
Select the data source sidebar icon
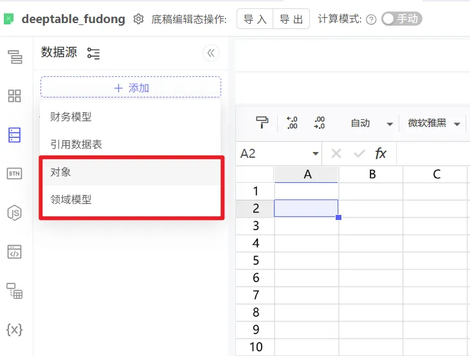tap(14, 135)
